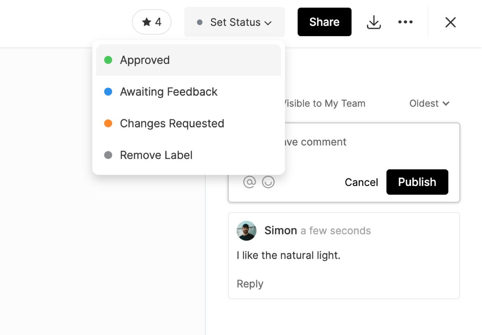Click the @ mention icon

(250, 182)
